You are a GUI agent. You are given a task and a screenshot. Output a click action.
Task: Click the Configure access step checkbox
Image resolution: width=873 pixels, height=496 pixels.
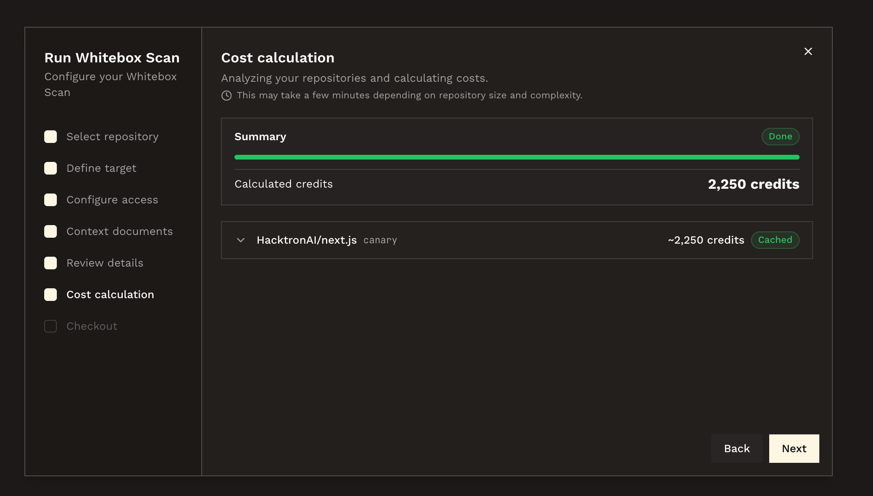click(x=51, y=200)
